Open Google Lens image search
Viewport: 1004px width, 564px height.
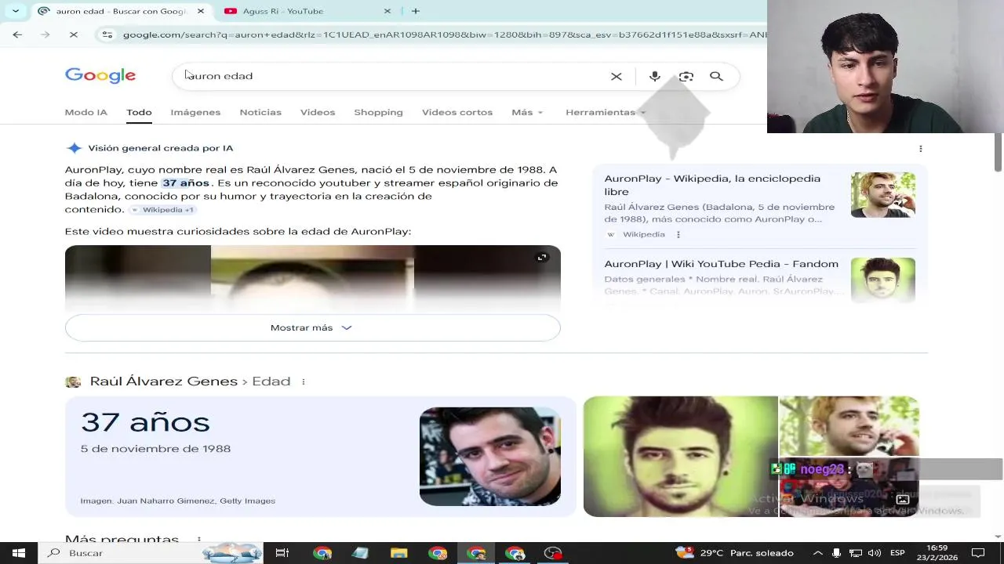[686, 76]
